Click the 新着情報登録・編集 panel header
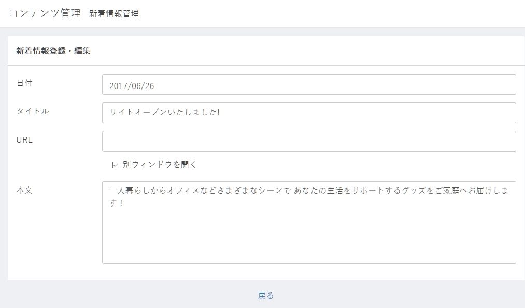Screen dimensions: 525x308 pos(53,51)
